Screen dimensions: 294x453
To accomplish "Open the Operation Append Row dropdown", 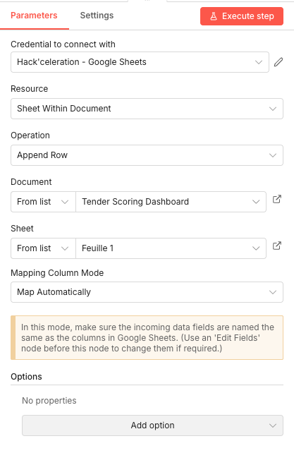I will 147,155.
